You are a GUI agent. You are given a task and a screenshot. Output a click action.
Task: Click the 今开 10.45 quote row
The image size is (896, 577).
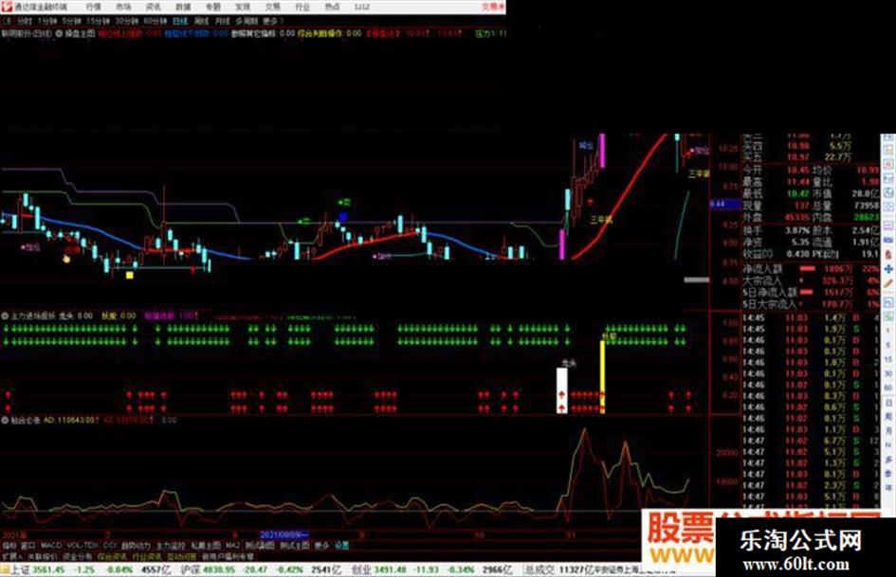(x=777, y=171)
